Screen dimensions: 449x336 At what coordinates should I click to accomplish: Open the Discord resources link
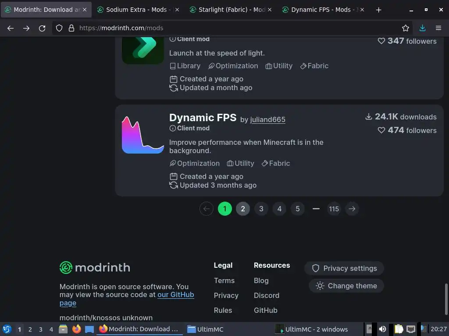(267, 295)
